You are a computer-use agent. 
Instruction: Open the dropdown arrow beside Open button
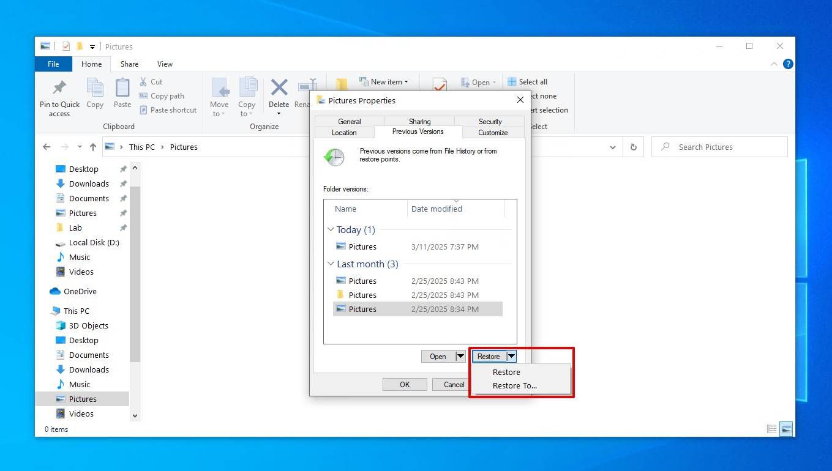(460, 357)
